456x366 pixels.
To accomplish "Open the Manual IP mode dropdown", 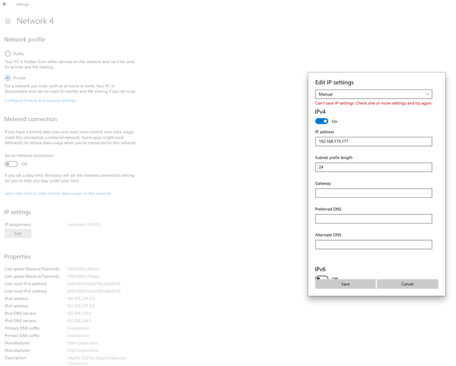I will [373, 94].
